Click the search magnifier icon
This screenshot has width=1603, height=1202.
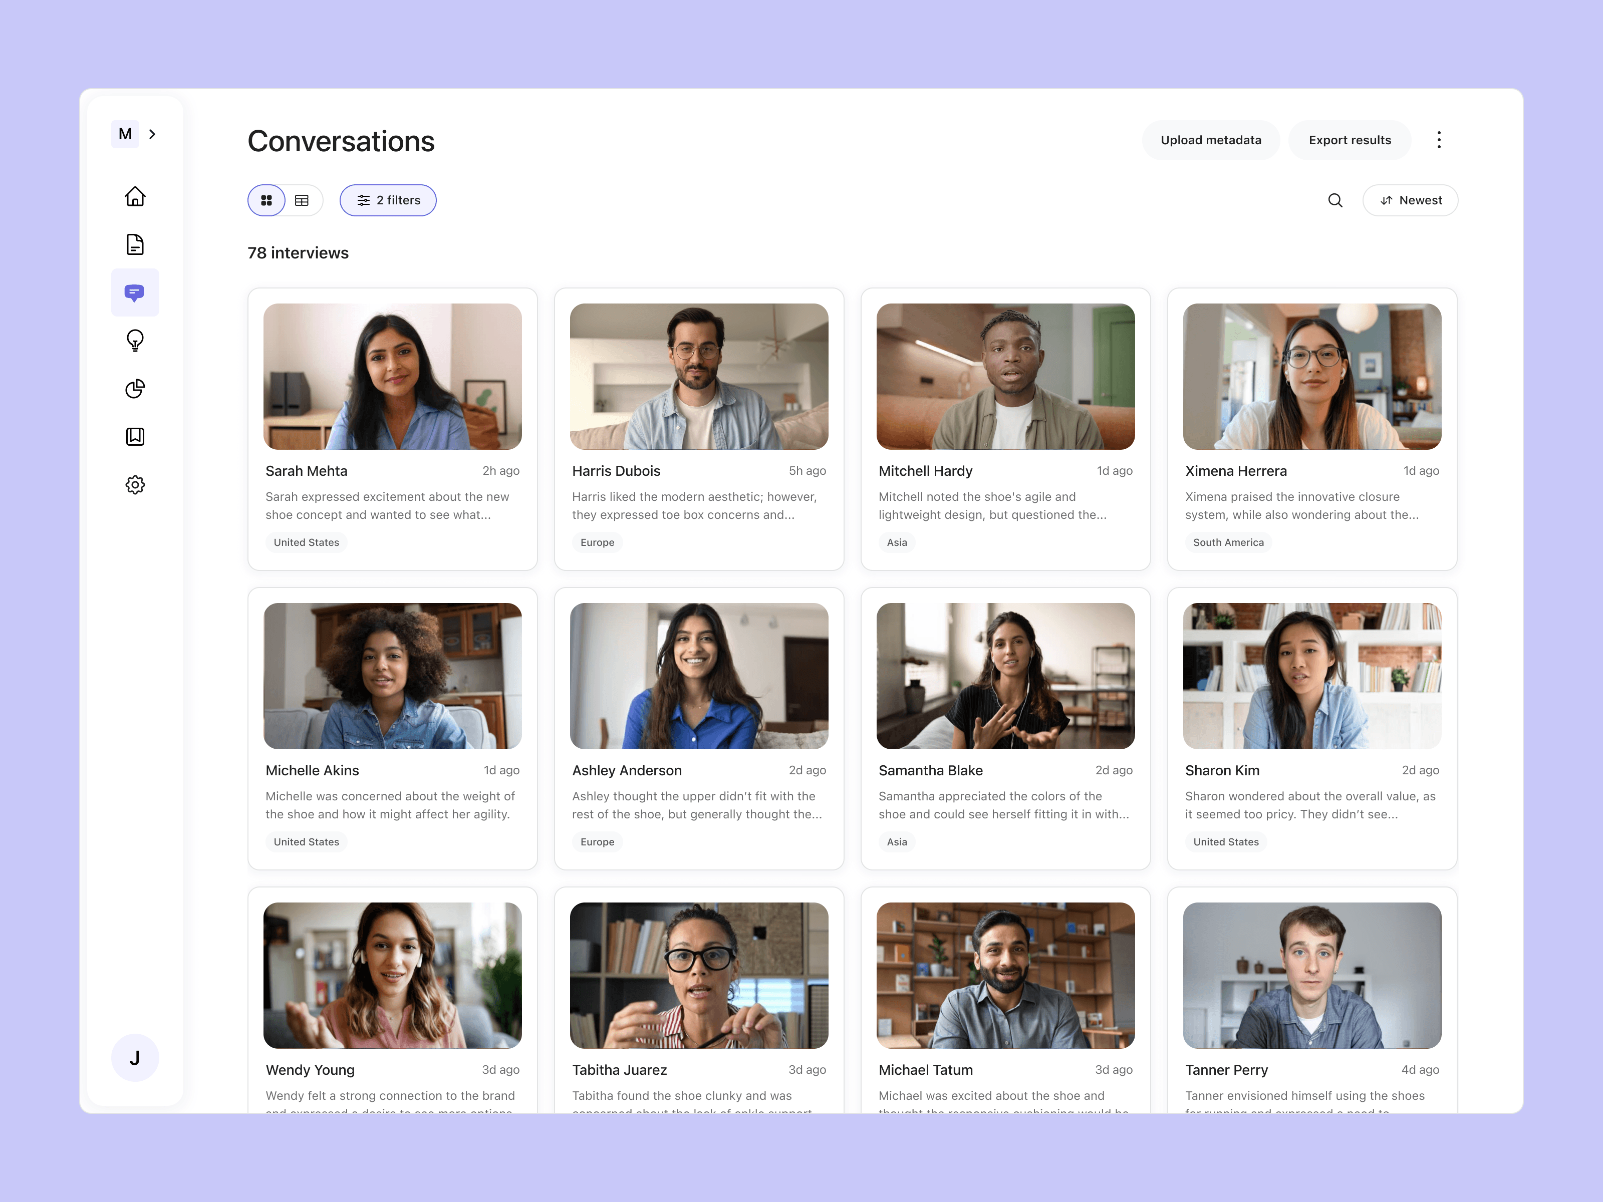(1335, 200)
